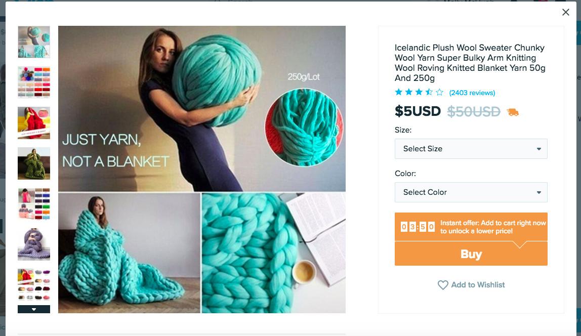Click Add to Wishlist text
The image size is (581, 336).
pos(478,285)
